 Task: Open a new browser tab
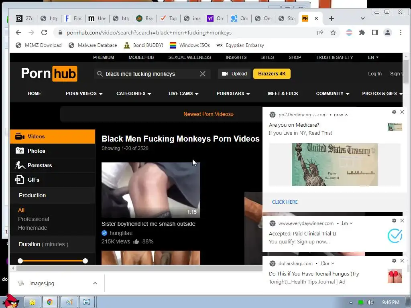[331, 18]
